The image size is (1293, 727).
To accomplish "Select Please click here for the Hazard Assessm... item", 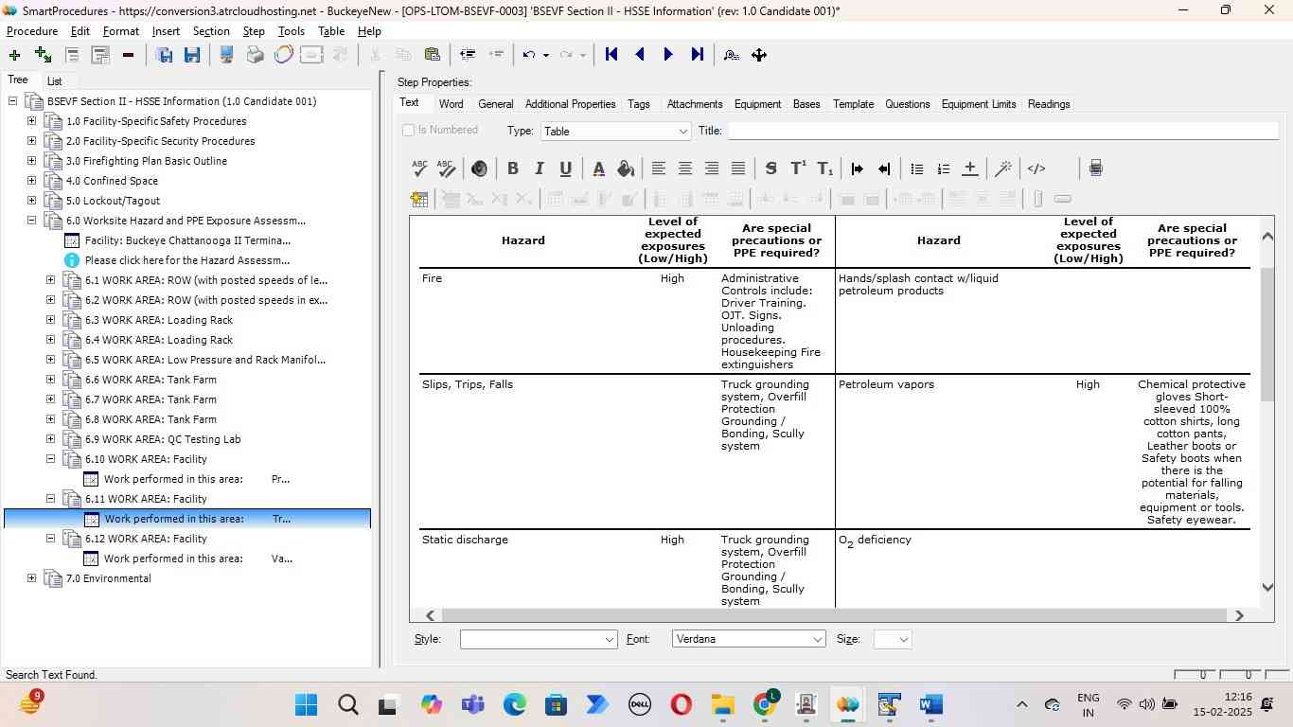I will click(187, 260).
